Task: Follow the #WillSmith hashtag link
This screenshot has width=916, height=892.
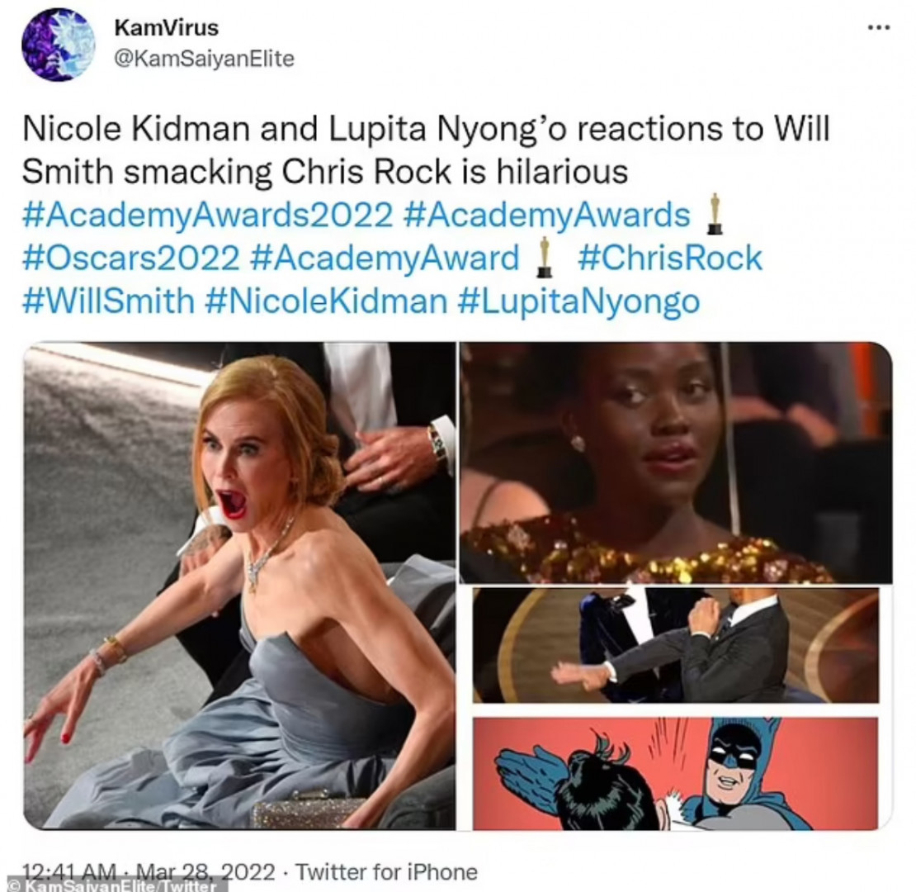Action: (109, 301)
